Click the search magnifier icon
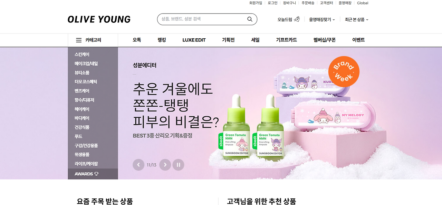 250,19
